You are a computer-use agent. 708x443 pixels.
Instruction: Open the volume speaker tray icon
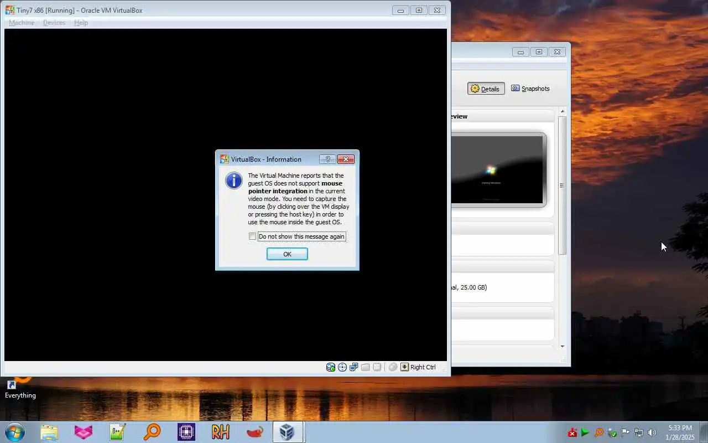[x=652, y=432]
